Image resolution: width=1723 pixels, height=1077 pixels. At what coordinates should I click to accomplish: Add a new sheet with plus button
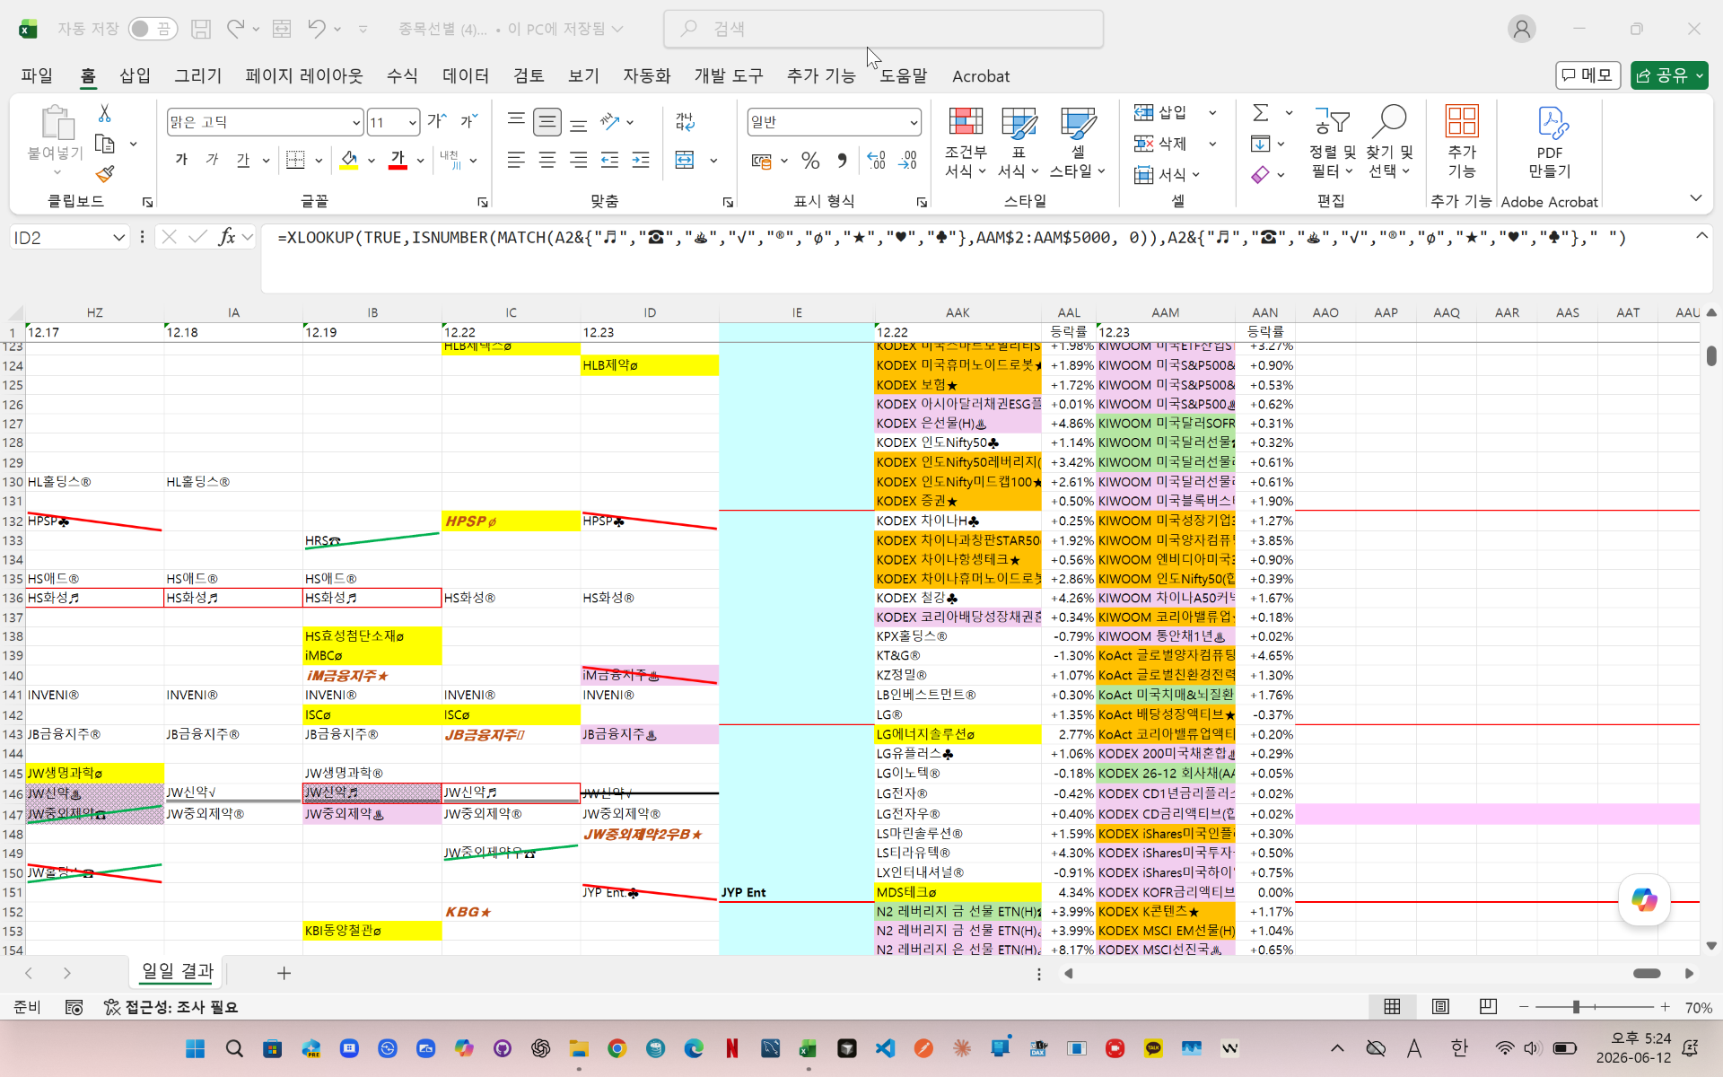pyautogui.click(x=284, y=973)
